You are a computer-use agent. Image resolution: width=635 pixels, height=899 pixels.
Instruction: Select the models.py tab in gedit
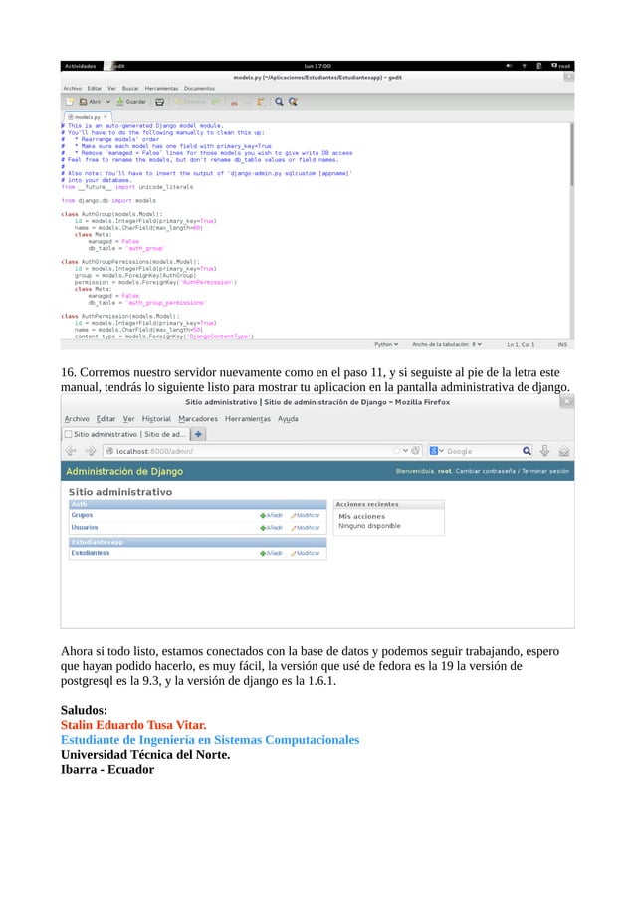tap(88, 116)
